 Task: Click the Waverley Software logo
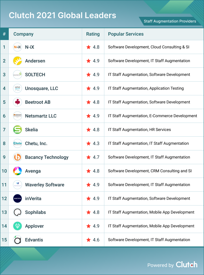pyautogui.click(x=18, y=185)
